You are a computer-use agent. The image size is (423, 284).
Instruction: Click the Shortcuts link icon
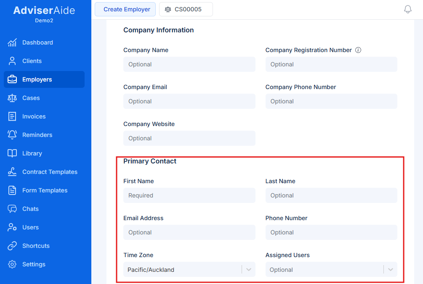click(12, 246)
